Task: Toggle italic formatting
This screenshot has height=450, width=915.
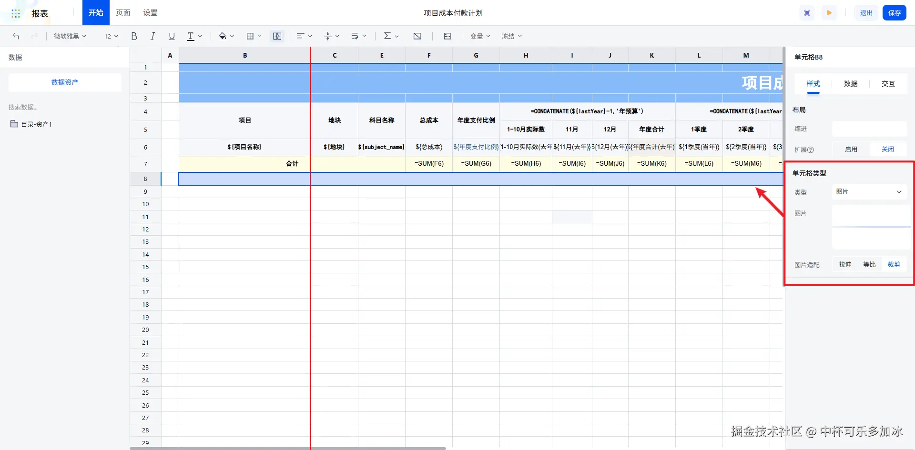Action: 152,36
